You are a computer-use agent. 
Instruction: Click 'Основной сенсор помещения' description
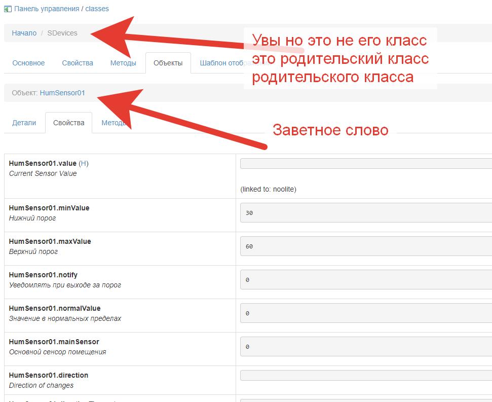click(x=57, y=352)
